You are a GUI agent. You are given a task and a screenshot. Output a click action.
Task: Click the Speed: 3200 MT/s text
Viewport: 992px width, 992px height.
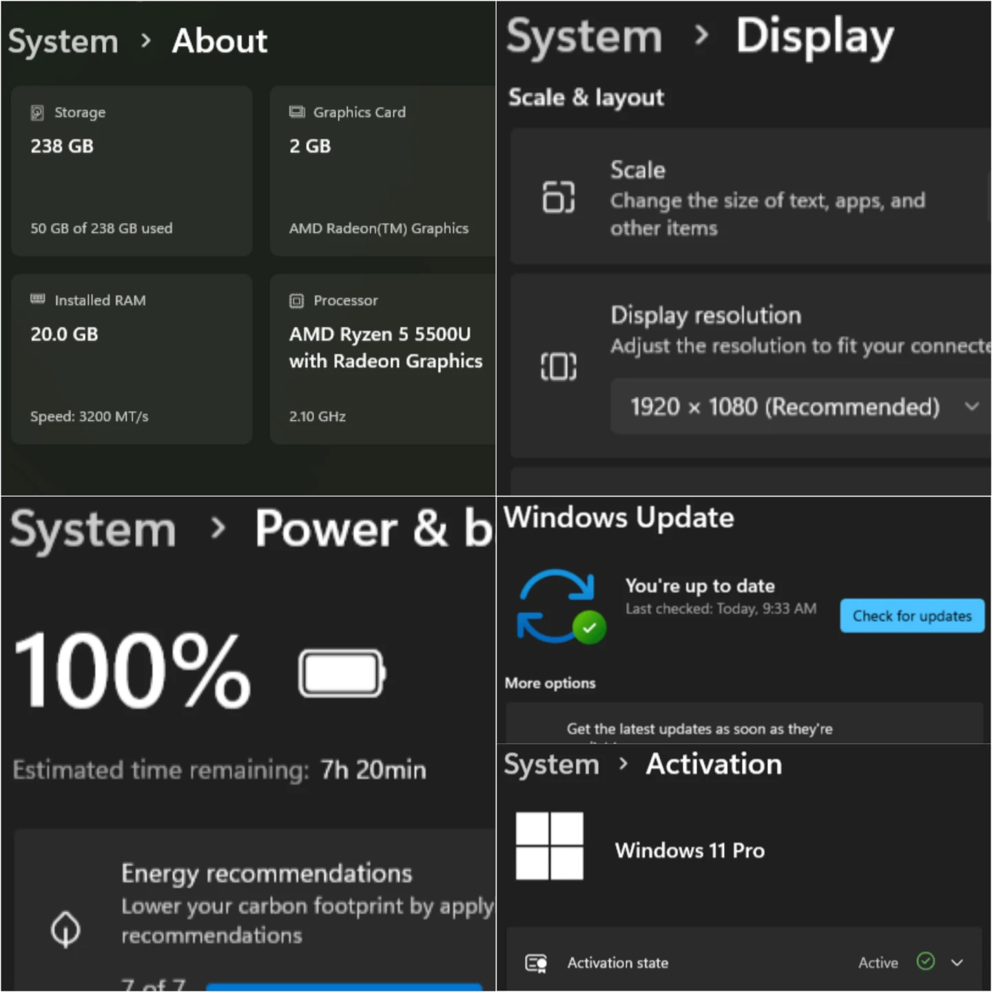coord(90,416)
